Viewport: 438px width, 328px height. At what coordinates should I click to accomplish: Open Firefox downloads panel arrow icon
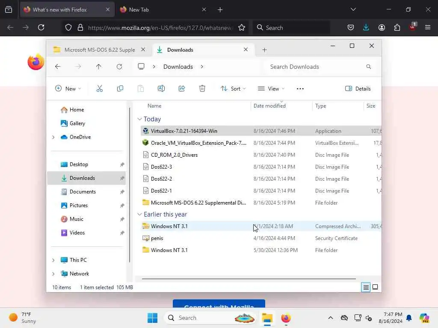(x=366, y=27)
